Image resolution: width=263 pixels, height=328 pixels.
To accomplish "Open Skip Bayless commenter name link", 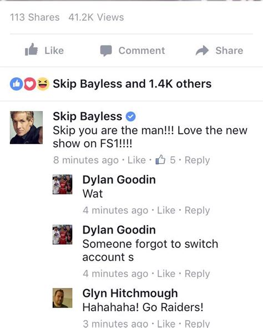I will point(87,116).
